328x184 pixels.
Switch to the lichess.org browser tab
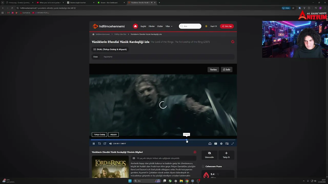[19, 3]
